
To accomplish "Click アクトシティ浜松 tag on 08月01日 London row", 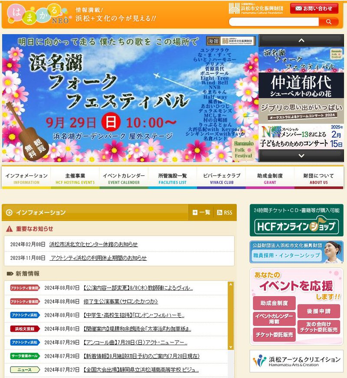I will [25, 315].
